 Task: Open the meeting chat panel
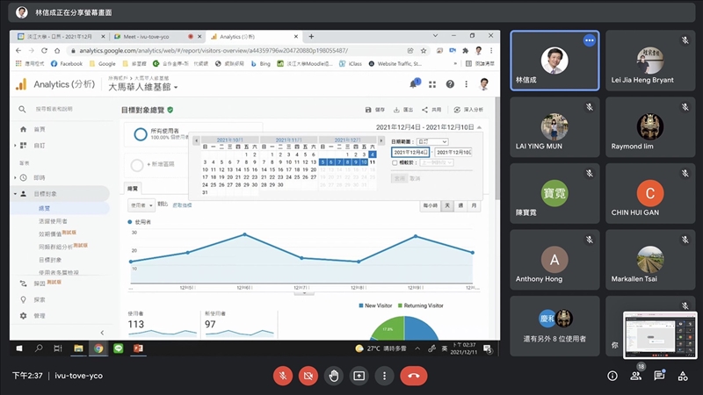[659, 376]
